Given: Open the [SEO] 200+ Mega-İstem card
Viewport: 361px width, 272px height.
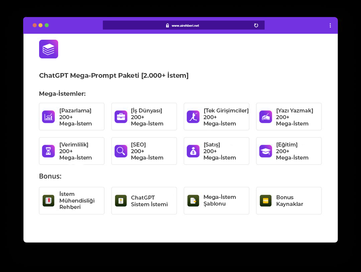Looking at the screenshot, I should [144, 151].
